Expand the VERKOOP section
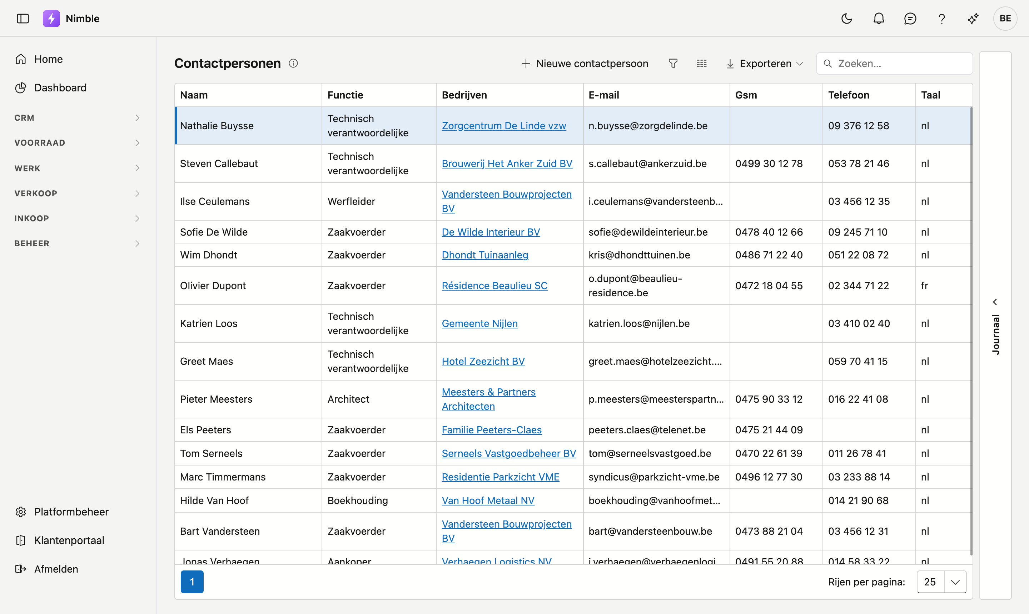The height and width of the screenshot is (614, 1029). pyautogui.click(x=78, y=193)
